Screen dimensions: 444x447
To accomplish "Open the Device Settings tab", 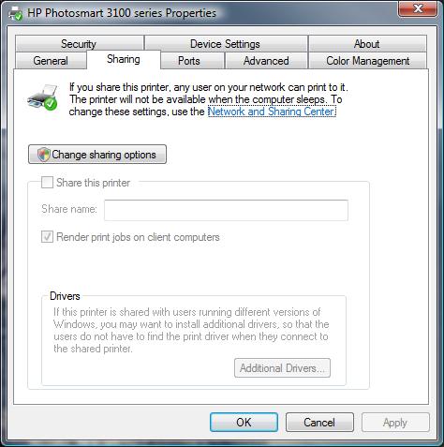I will coord(226,43).
